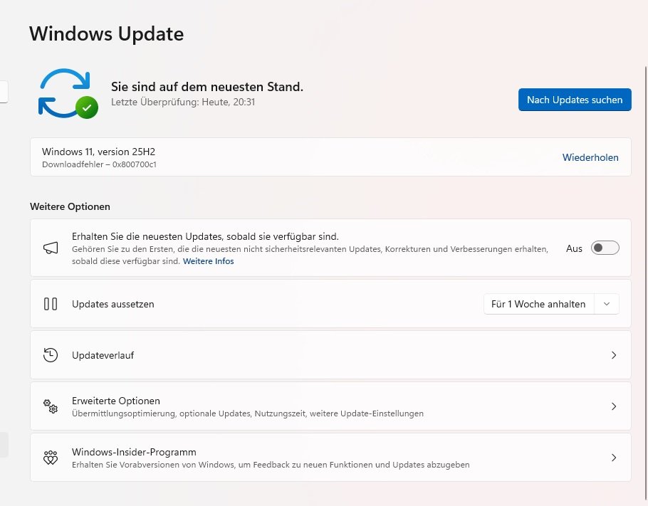648x506 pixels.
Task: Expand Windows-Insider-Programm with its chevron
Action: [614, 458]
